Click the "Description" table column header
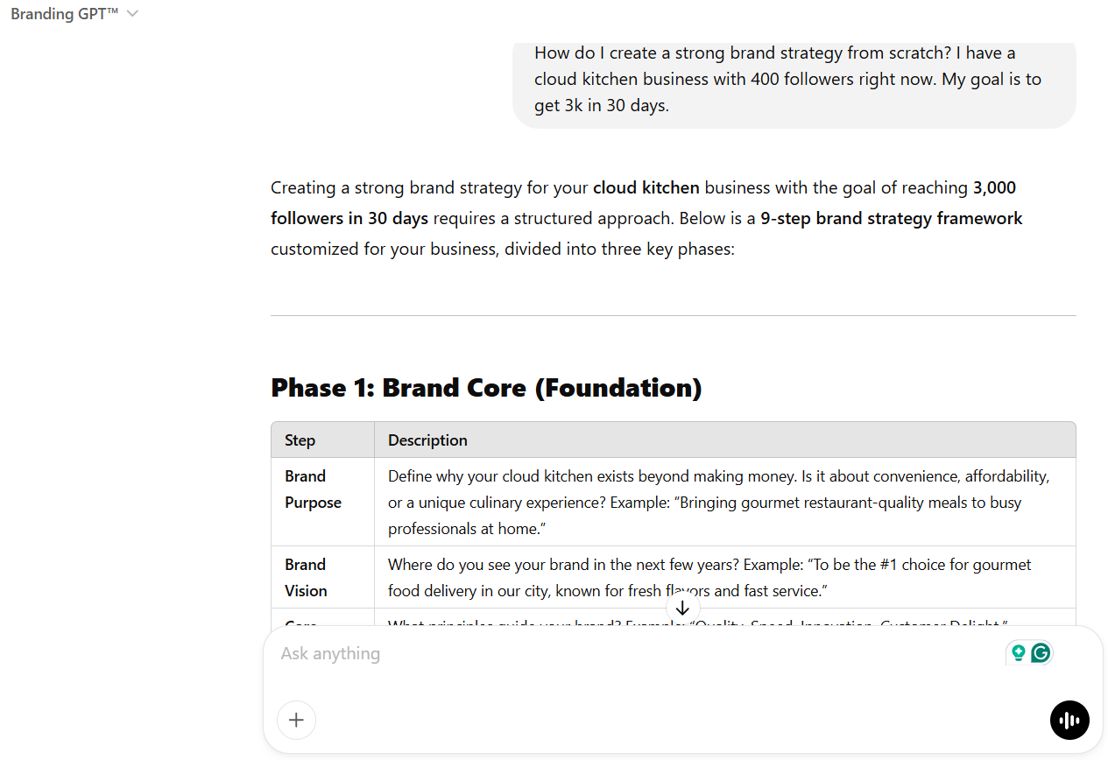Image resolution: width=1108 pixels, height=760 pixels. [427, 440]
